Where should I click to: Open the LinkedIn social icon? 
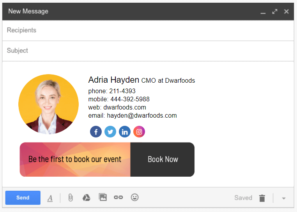(x=125, y=132)
